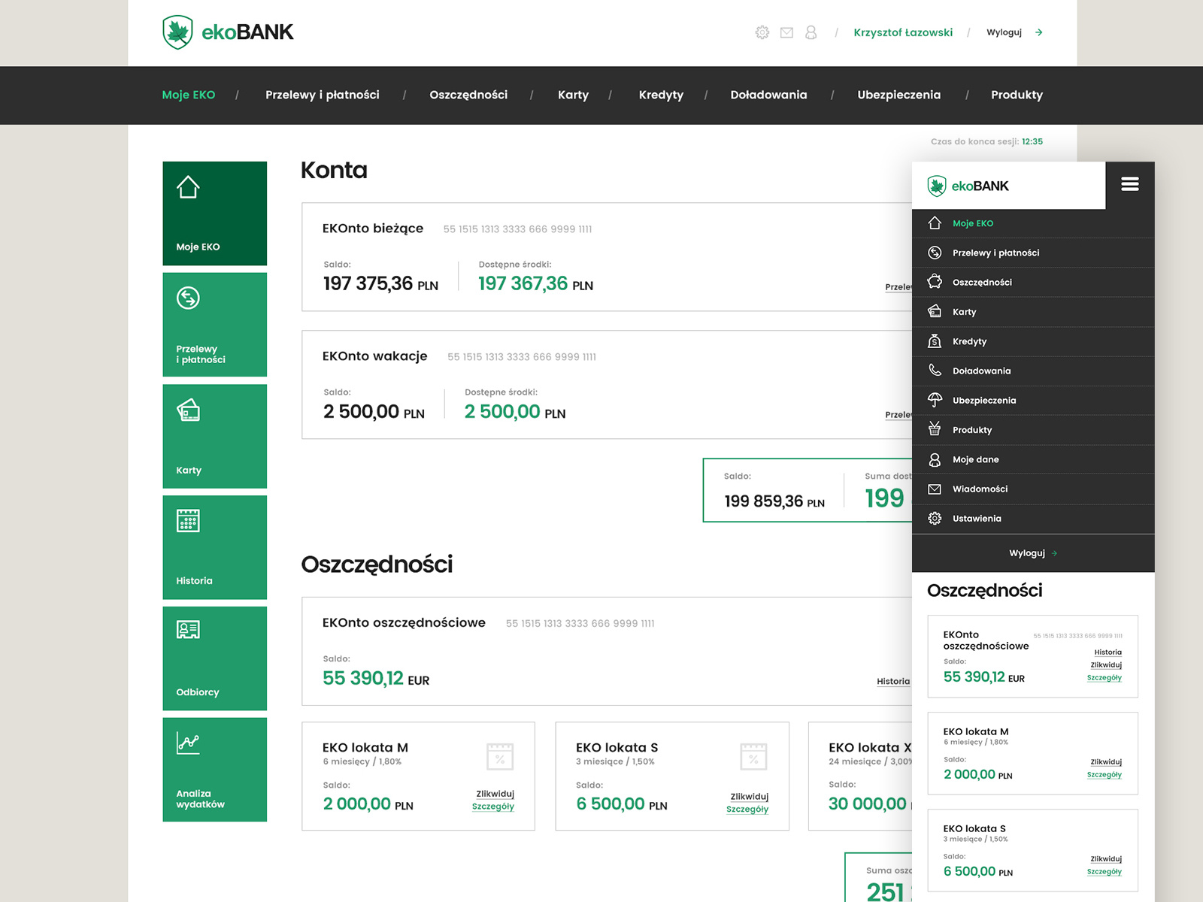Screen dimensions: 1203x902
Task: Select the Historia calendar icon in the sidebar
Action: point(188,521)
